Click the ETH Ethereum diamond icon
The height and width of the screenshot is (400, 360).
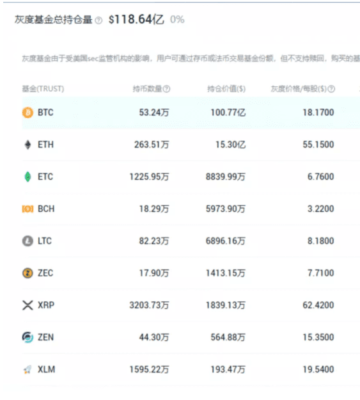27,145
